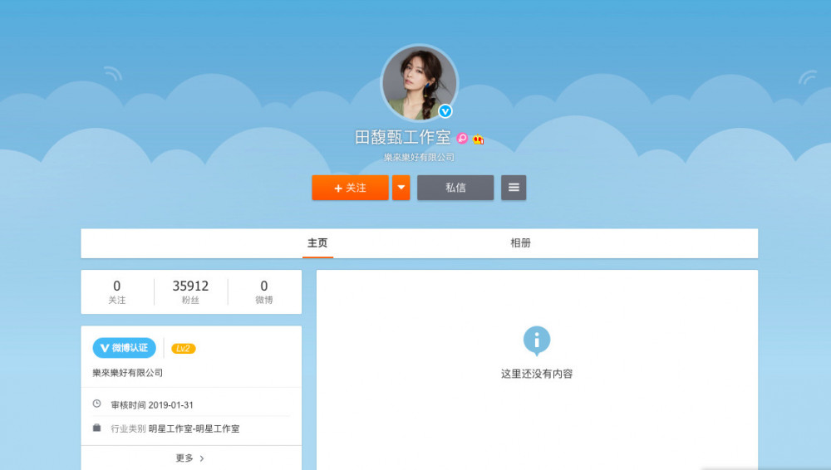Image resolution: width=831 pixels, height=470 pixels.
Task: Open the follow options dropdown arrow
Action: [x=401, y=188]
